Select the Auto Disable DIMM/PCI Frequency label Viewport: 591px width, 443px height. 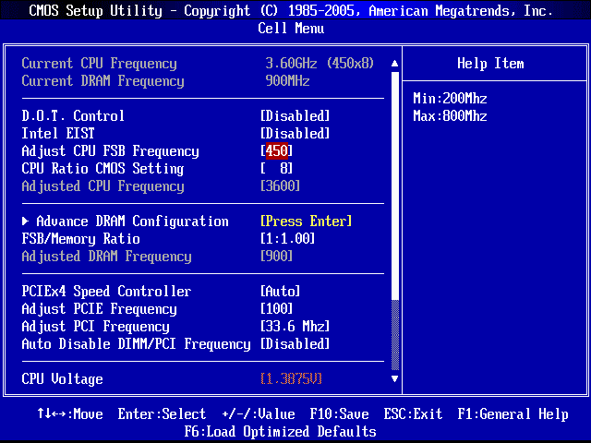136,344
